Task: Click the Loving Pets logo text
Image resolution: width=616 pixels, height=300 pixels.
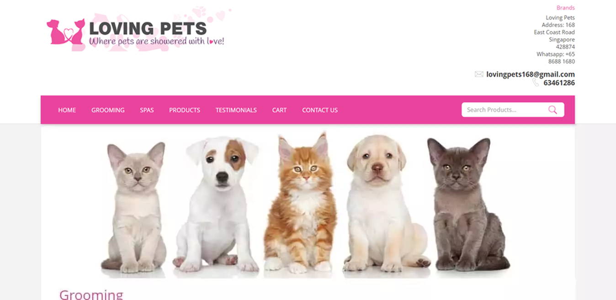Action: [x=148, y=28]
